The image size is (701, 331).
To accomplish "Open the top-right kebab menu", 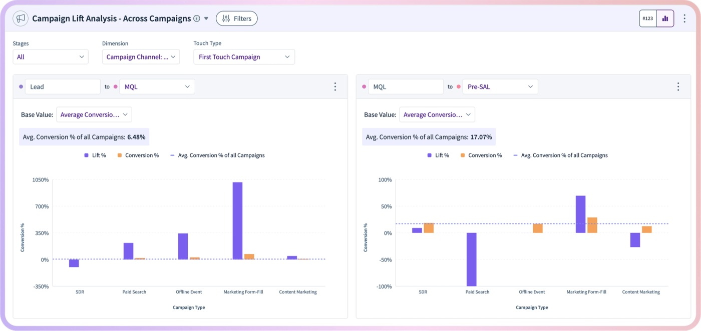I will (x=685, y=18).
